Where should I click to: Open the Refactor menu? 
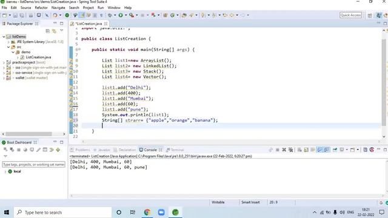click(x=41, y=8)
